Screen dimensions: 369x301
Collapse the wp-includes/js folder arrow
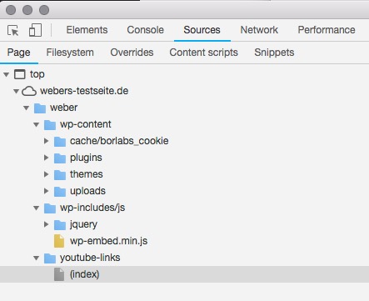click(37, 208)
